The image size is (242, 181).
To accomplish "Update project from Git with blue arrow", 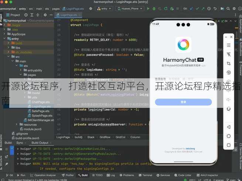I will (191, 8).
